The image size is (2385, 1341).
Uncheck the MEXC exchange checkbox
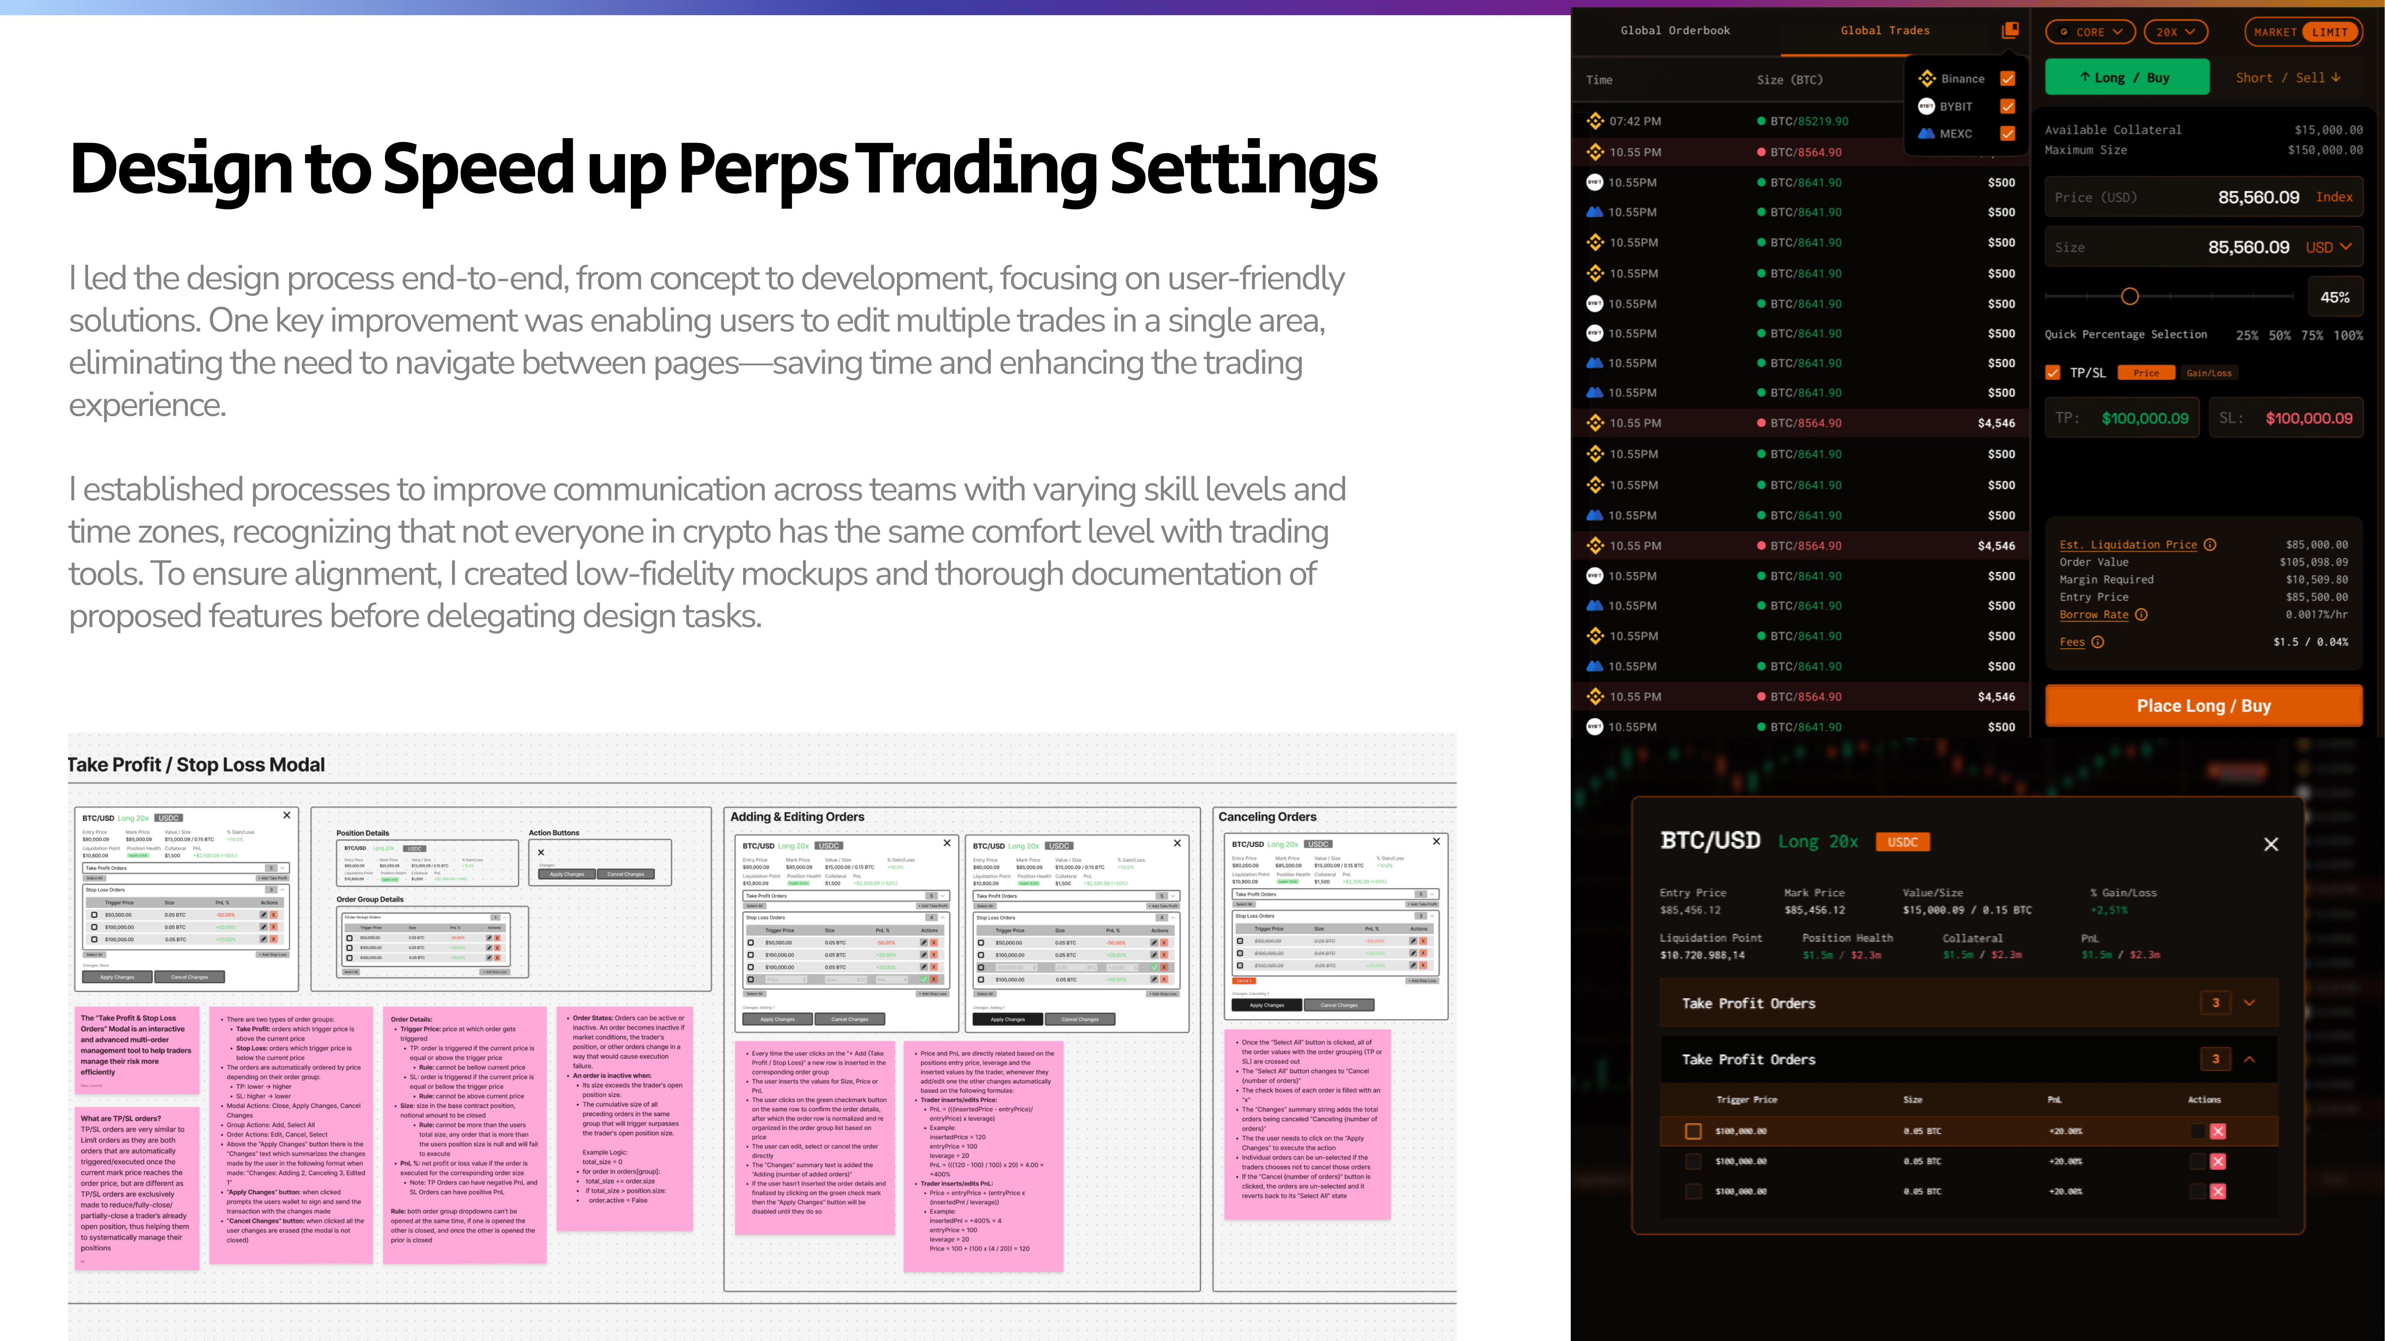tap(2007, 133)
